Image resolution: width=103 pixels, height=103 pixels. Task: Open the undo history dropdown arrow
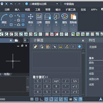(15, 4)
